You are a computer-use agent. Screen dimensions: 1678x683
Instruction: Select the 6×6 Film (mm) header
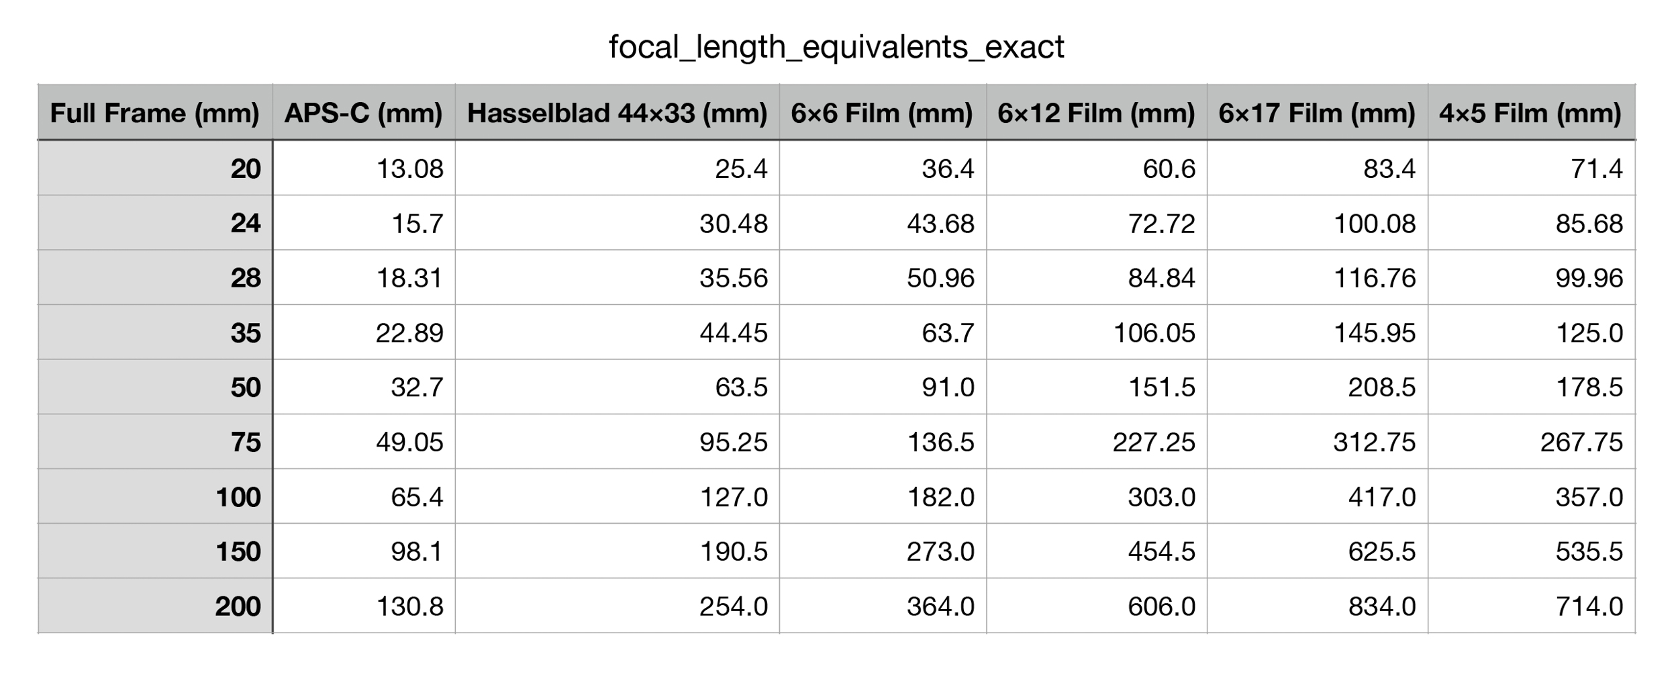pyautogui.click(x=882, y=113)
